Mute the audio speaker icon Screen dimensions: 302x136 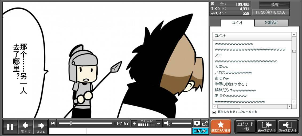[x=167, y=123]
